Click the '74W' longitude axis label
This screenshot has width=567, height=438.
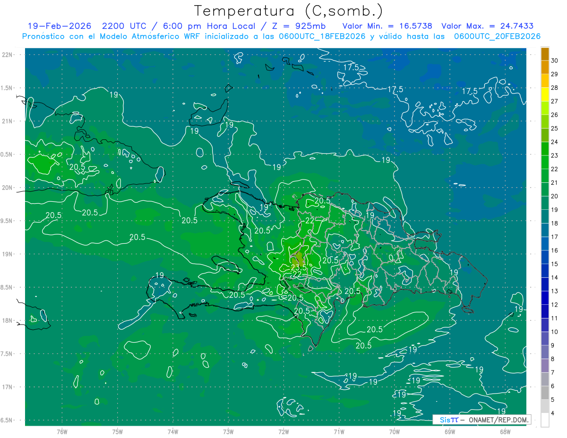click(172, 431)
